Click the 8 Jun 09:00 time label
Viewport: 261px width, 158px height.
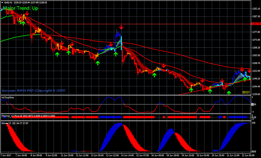(36, 155)
